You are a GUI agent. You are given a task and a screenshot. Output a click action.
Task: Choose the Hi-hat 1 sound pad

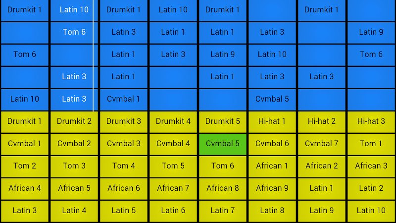272,121
